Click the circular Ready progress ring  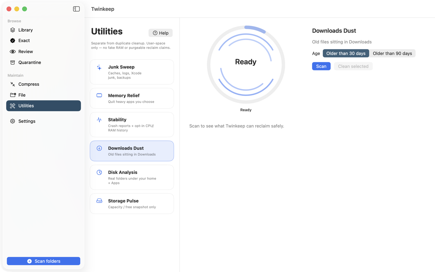coord(246,65)
